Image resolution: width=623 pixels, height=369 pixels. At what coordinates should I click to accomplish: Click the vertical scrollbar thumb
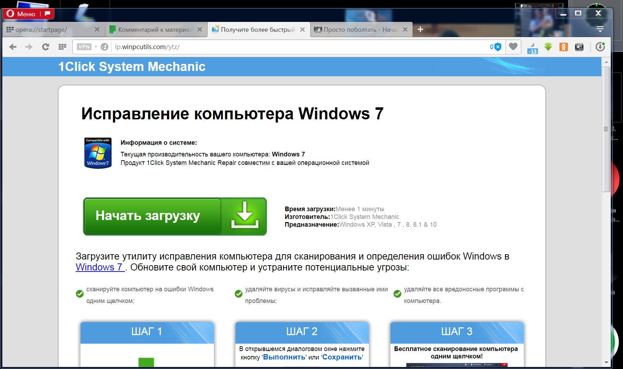[606, 129]
